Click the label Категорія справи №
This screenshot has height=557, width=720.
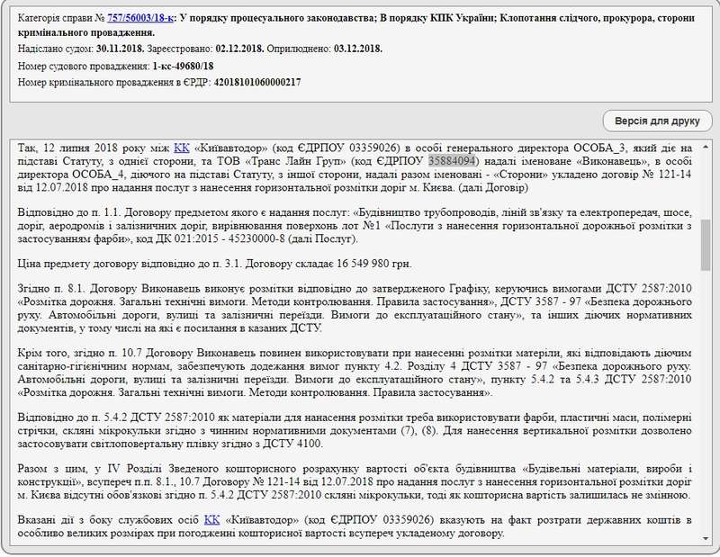pos(61,18)
